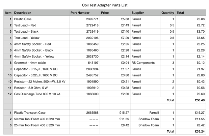Click the Supplier column header
Image resolution: width=209 pixels, height=136 pixels.
138,13
